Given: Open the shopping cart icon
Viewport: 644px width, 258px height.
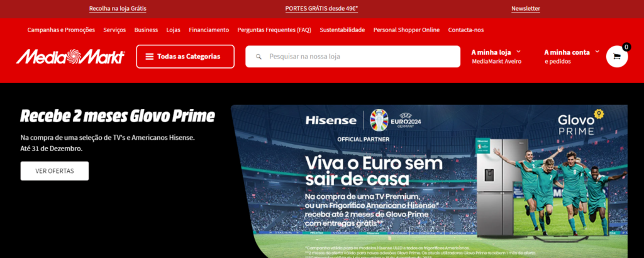Looking at the screenshot, I should [x=617, y=56].
